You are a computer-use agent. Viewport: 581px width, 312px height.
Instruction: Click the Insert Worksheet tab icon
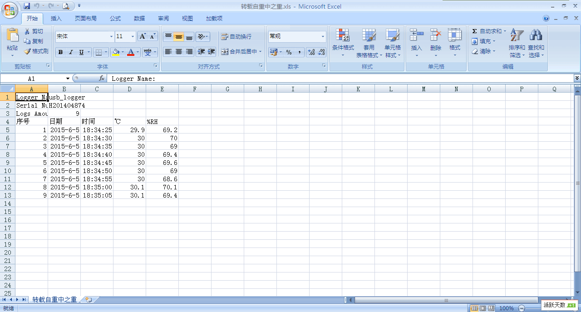(x=89, y=300)
